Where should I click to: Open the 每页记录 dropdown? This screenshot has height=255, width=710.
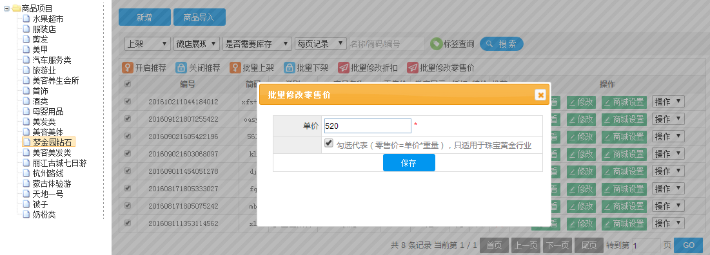[x=320, y=43]
